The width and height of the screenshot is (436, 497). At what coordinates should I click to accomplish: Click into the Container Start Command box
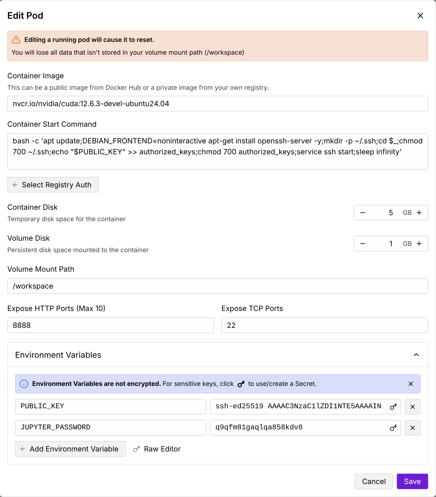(217, 151)
